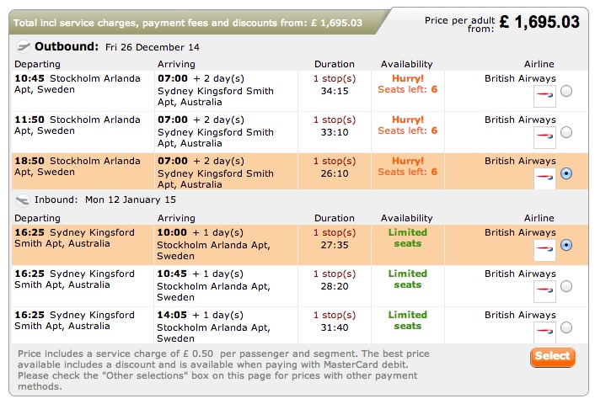Click the Price per adult £ 1,695.03 amount
This screenshot has width=595, height=404.
[x=539, y=22]
